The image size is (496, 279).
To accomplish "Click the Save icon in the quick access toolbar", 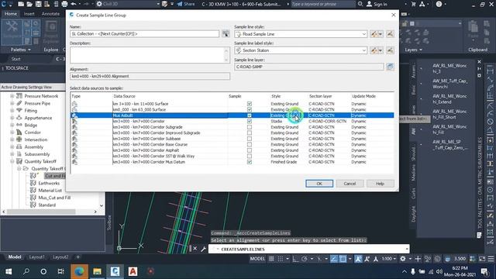I will tap(38, 4).
